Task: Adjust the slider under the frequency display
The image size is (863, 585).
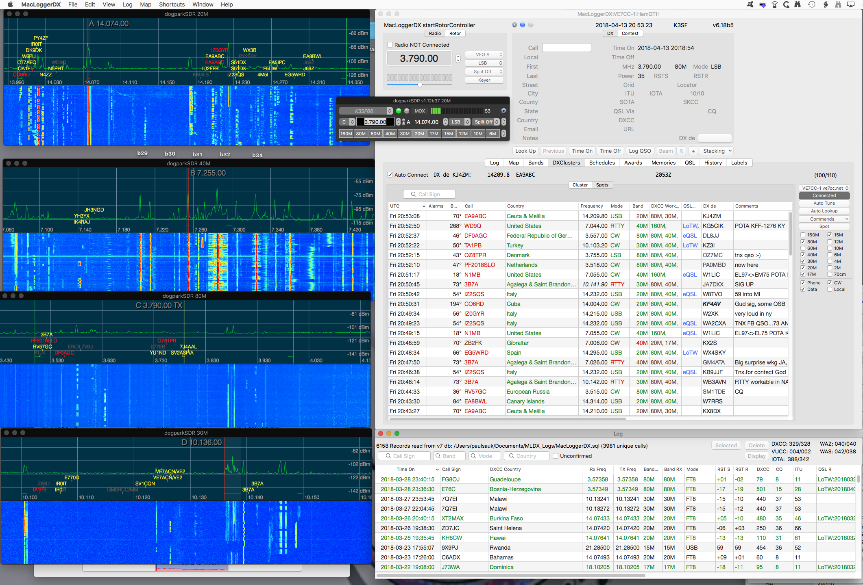Action: [x=420, y=85]
